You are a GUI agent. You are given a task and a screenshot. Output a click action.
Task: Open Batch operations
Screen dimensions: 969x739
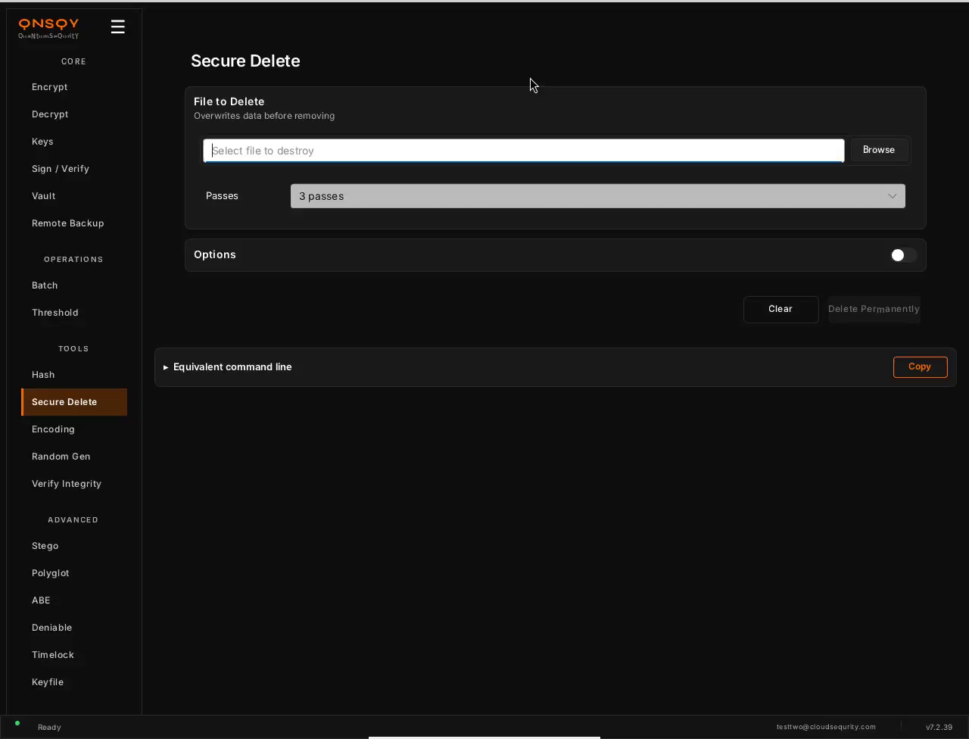pos(74,285)
